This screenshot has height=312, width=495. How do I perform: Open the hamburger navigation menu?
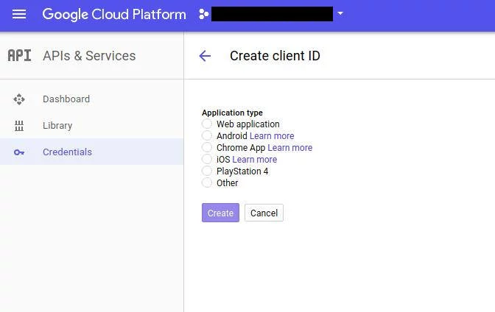tap(19, 14)
